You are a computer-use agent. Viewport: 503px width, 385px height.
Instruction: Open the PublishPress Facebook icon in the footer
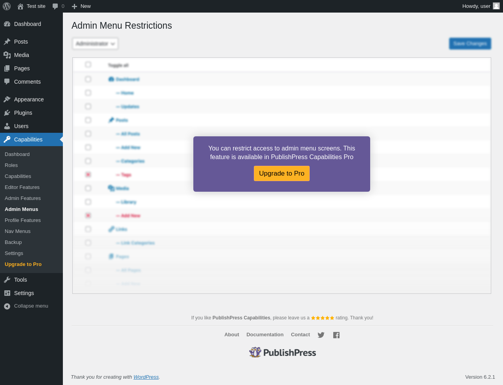coord(336,335)
